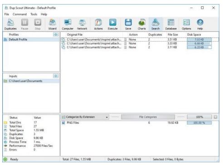223x165 pixels.
Task: Click the add button in Profiles header
Action: (56, 34)
